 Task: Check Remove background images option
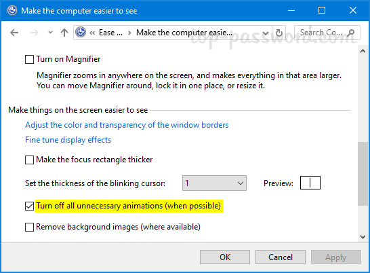(29, 227)
